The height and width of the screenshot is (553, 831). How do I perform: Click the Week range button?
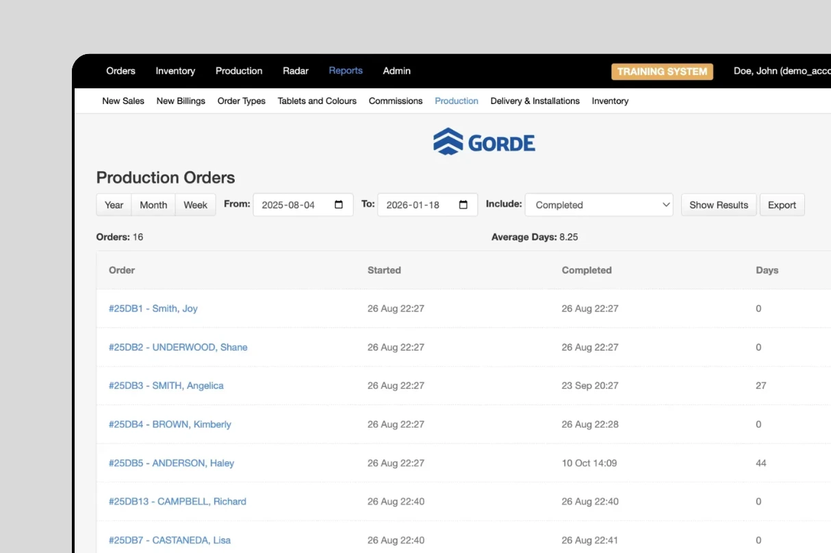click(195, 205)
